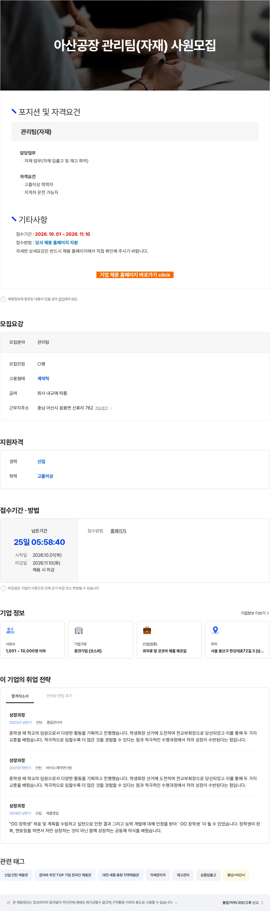Switch to the 인적성·면접 후기 tab
This screenshot has width=270, height=911.
tap(59, 696)
